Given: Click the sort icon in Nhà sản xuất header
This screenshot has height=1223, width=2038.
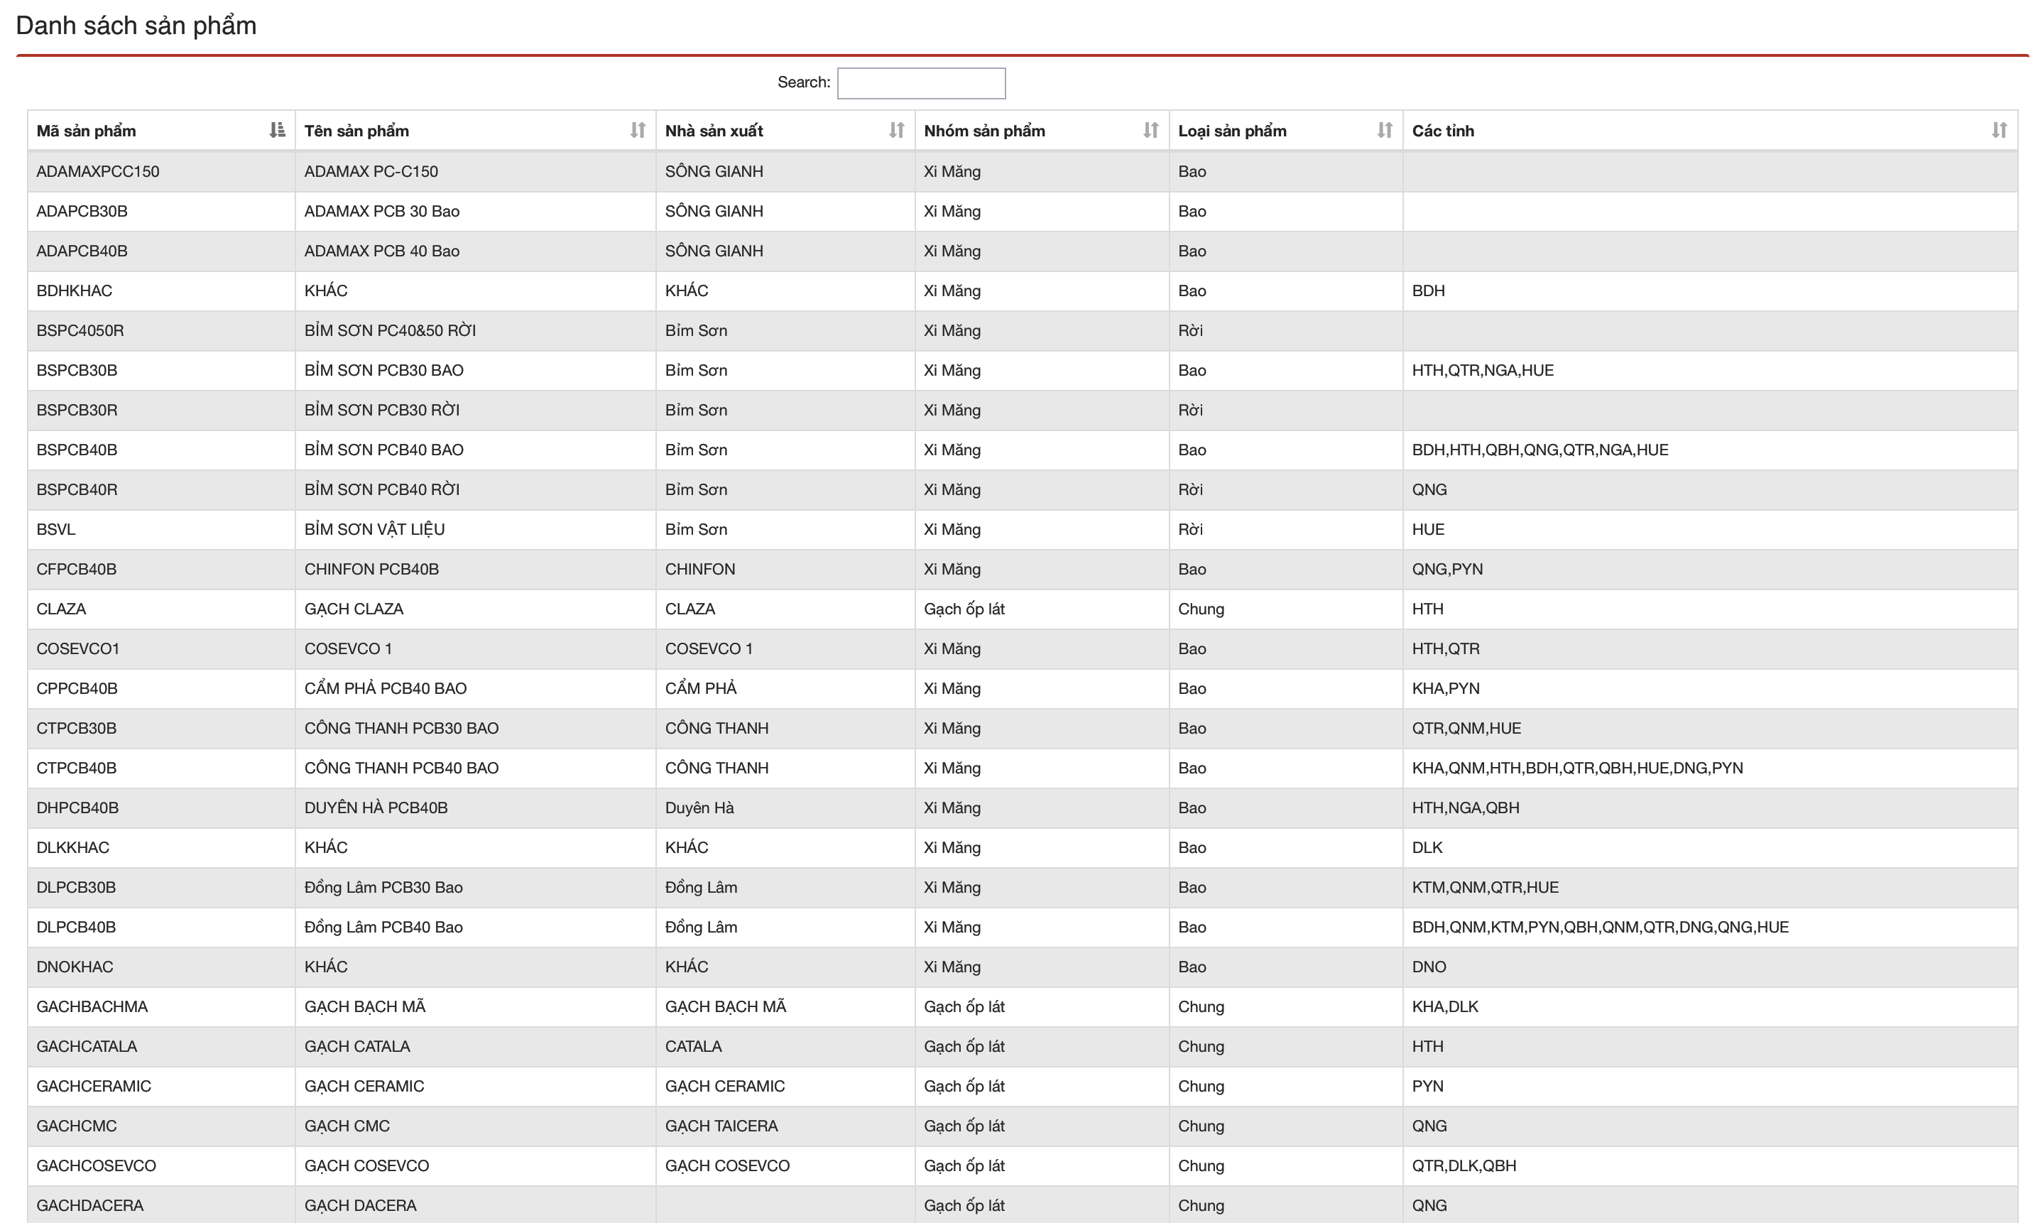Looking at the screenshot, I should point(896,130).
